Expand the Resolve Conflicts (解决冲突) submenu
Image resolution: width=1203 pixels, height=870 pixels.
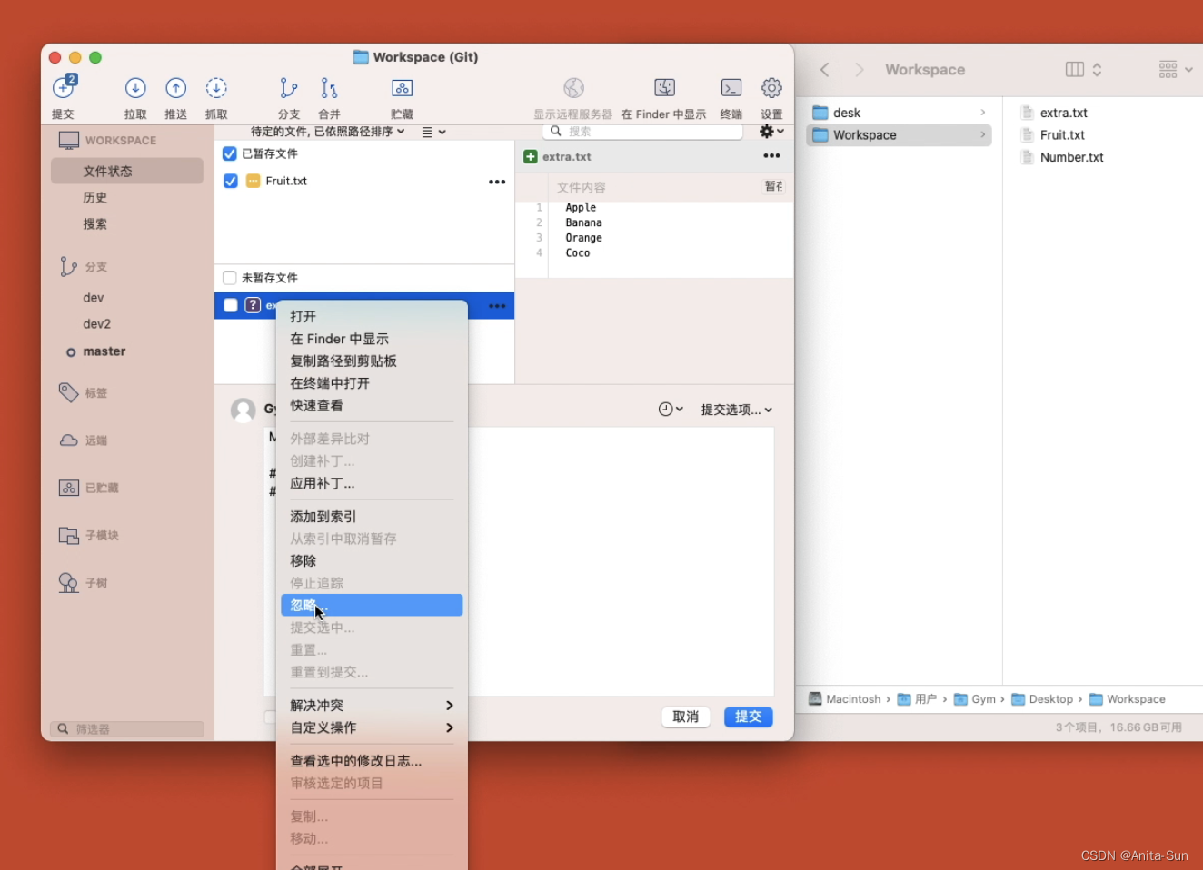[372, 706]
